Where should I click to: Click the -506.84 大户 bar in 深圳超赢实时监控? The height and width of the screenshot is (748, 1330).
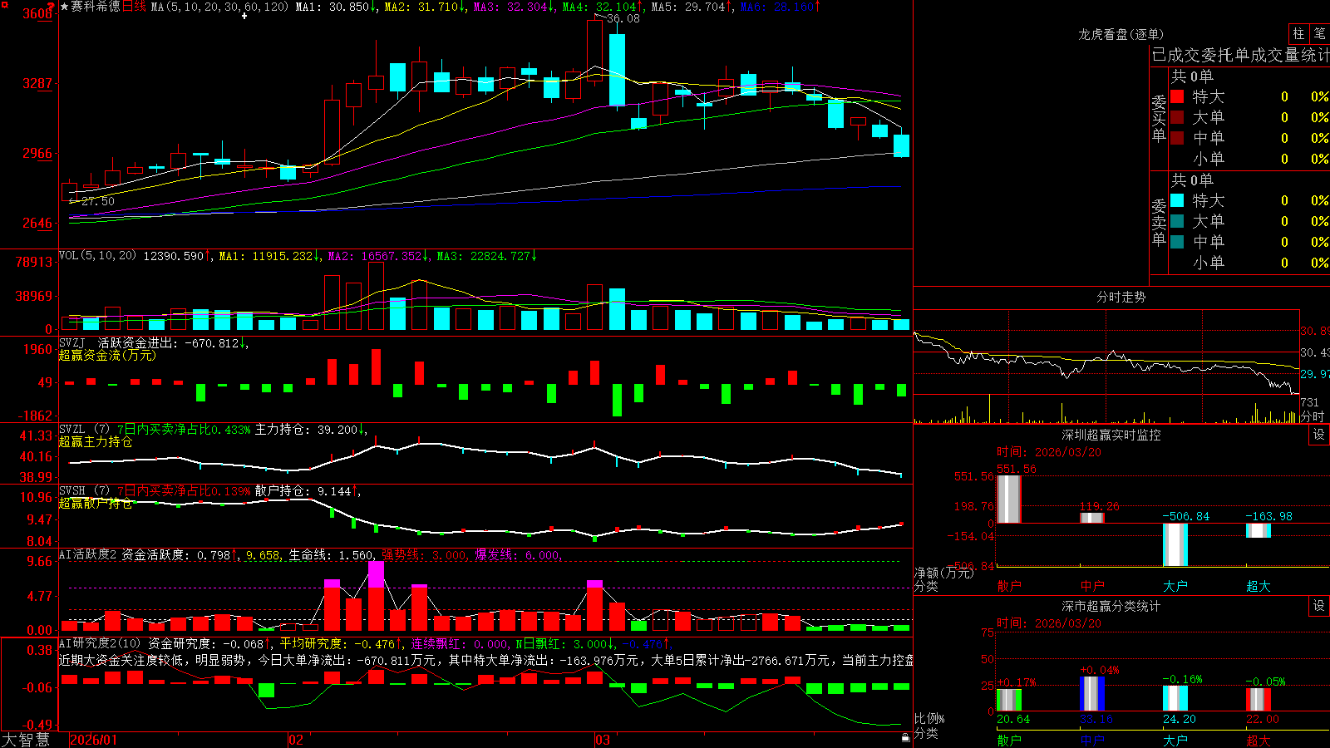pos(1175,544)
